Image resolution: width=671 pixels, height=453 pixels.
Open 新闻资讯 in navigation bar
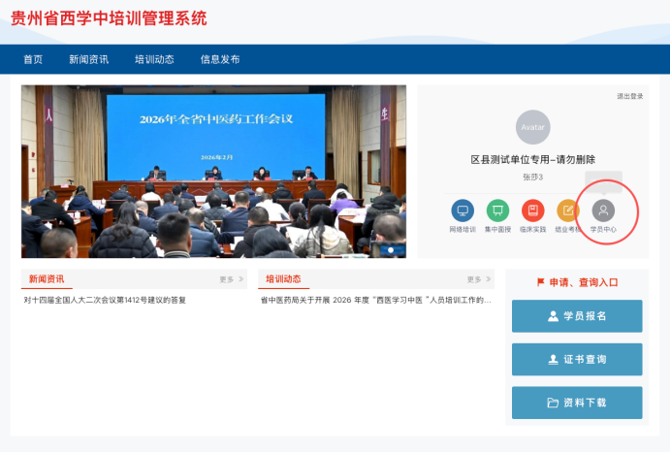[88, 59]
